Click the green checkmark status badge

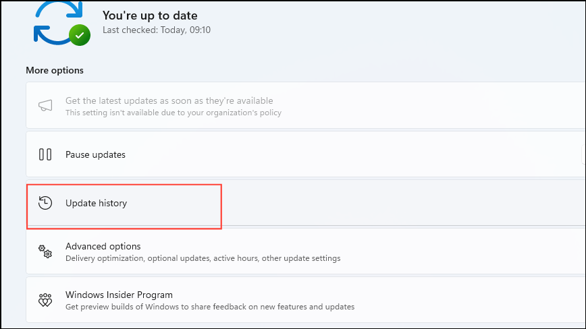coord(80,35)
